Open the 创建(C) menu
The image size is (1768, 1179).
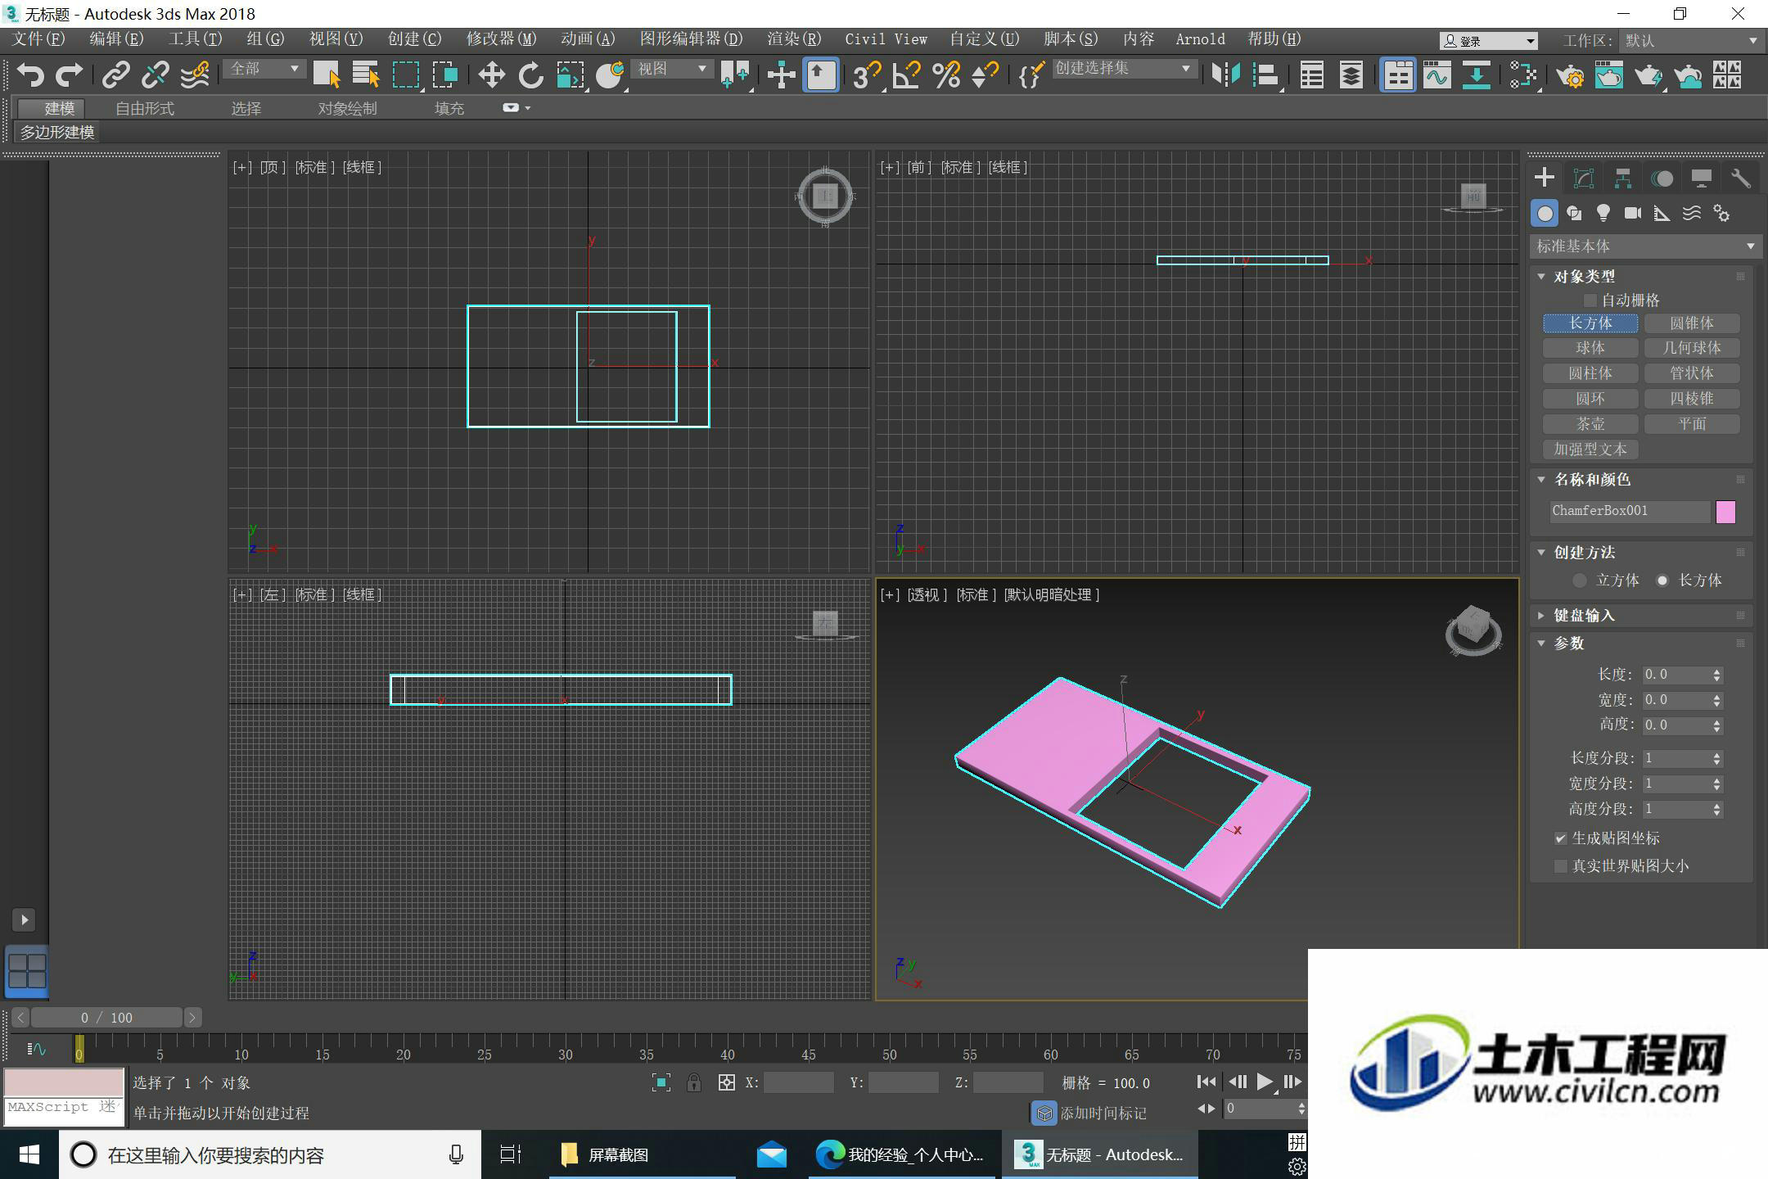(414, 39)
